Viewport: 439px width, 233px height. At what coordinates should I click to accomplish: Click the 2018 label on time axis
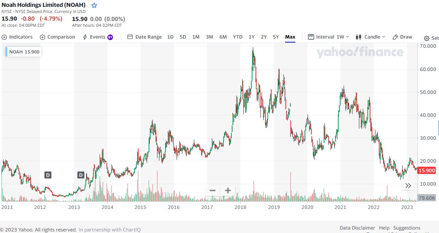pos(240,207)
